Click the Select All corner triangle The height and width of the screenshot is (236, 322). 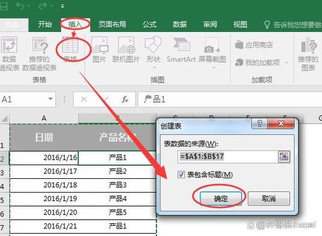tap(5, 119)
